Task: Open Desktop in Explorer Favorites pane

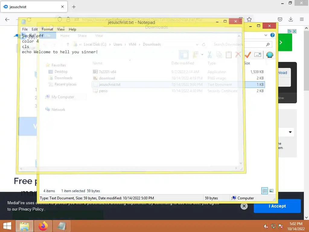Action: click(61, 72)
